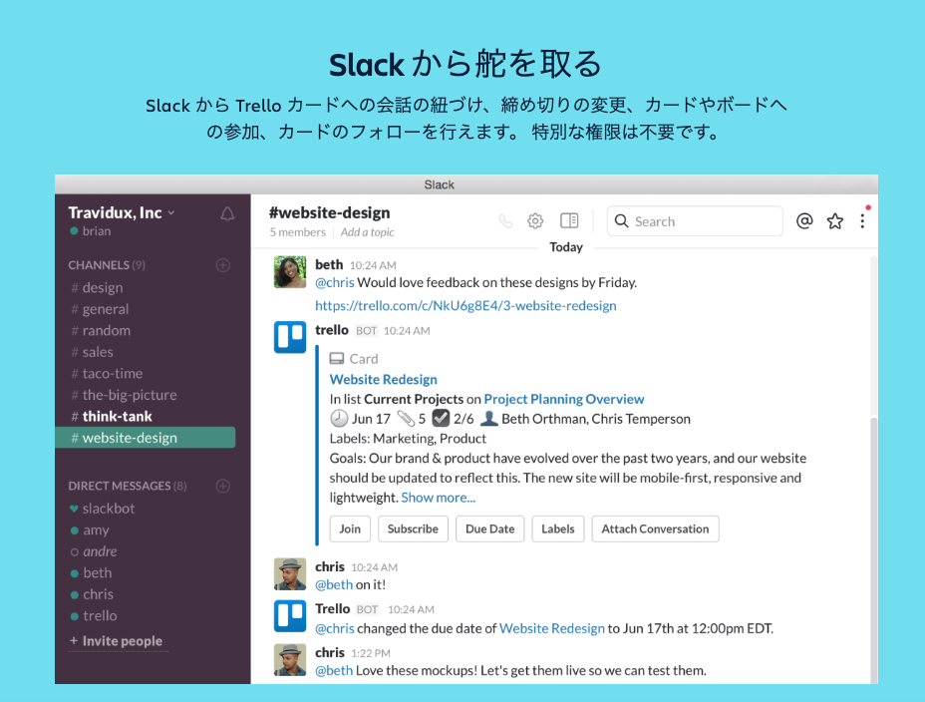Open direct message with slackbot
Image resolution: width=925 pixels, height=702 pixels.
pyautogui.click(x=108, y=509)
